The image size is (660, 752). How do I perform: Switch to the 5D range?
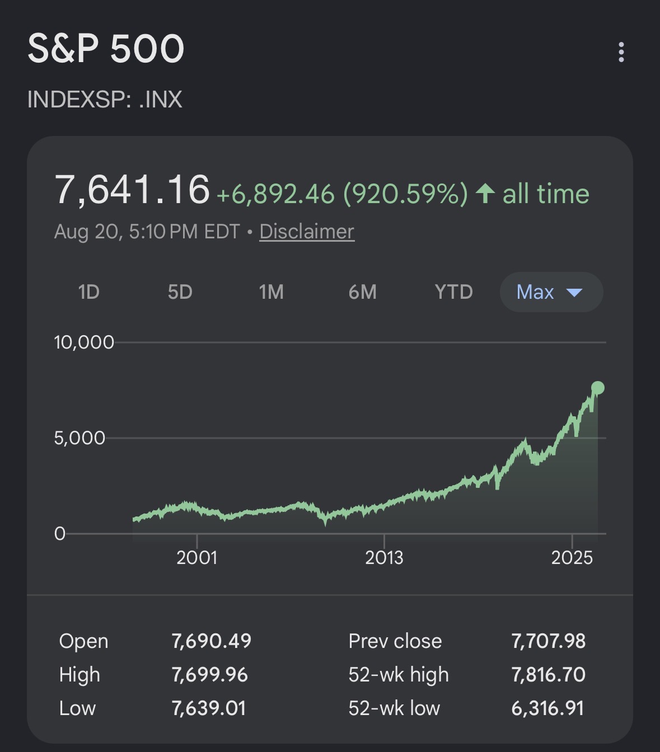coord(180,292)
